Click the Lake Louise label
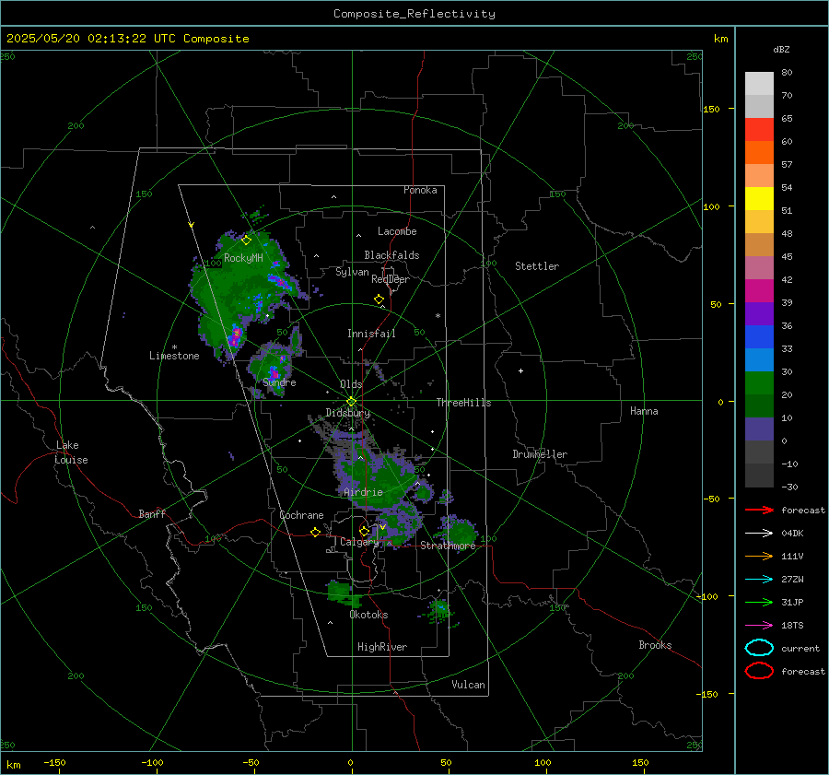The height and width of the screenshot is (775, 829). tap(71, 452)
